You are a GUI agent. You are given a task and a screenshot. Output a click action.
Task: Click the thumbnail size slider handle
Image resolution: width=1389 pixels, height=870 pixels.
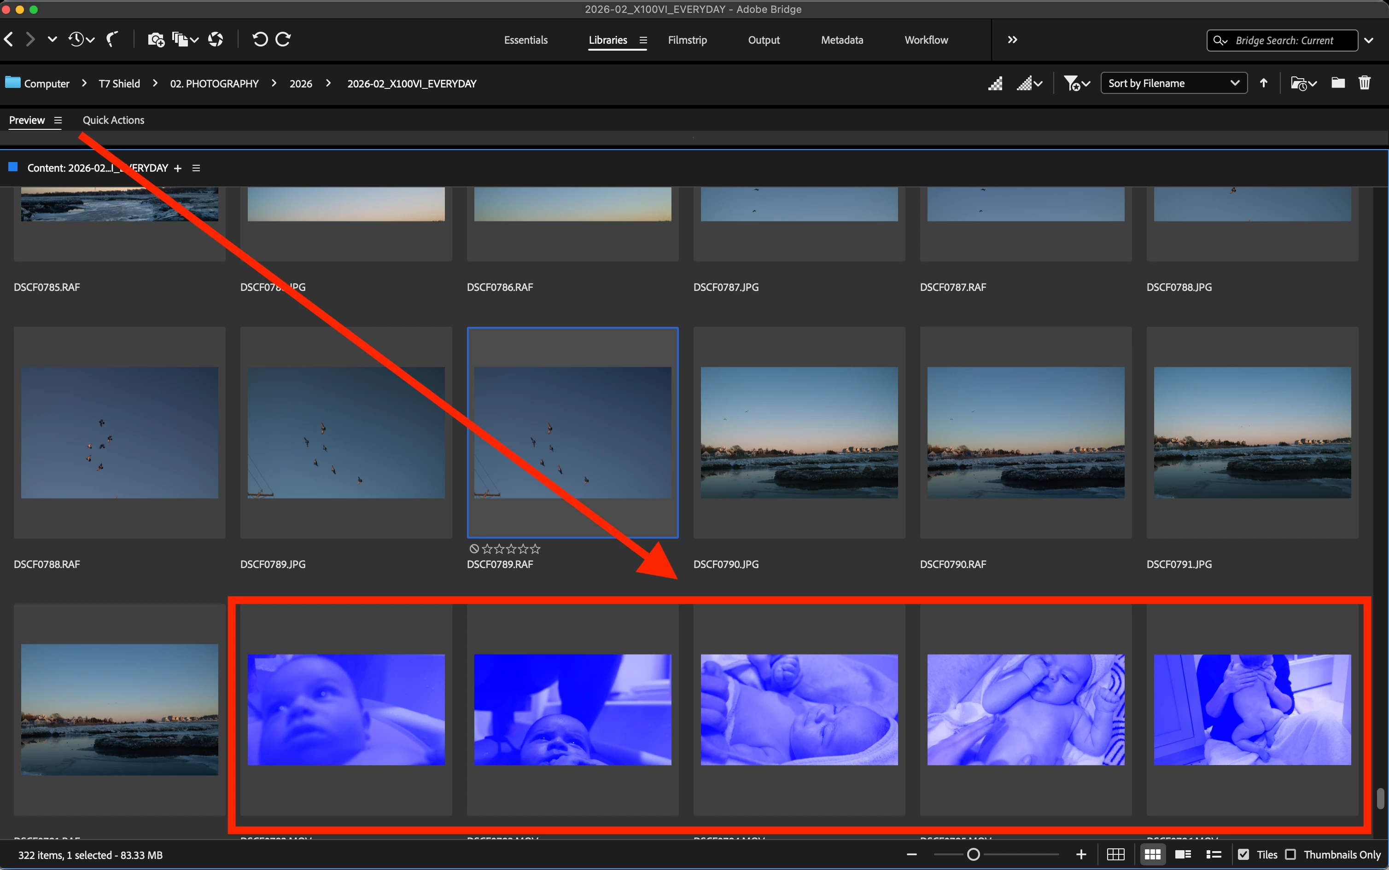click(x=974, y=854)
